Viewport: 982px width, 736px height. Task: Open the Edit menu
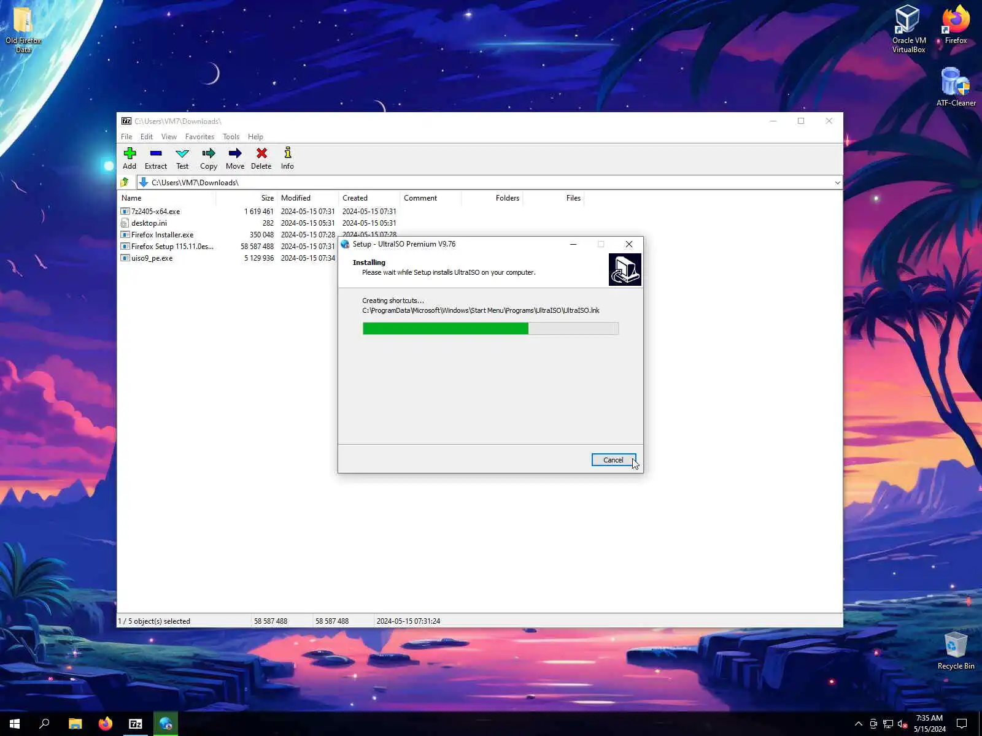(x=147, y=137)
